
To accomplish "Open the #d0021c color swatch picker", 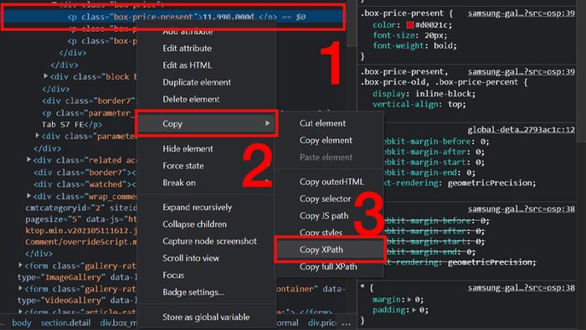I will tap(410, 25).
